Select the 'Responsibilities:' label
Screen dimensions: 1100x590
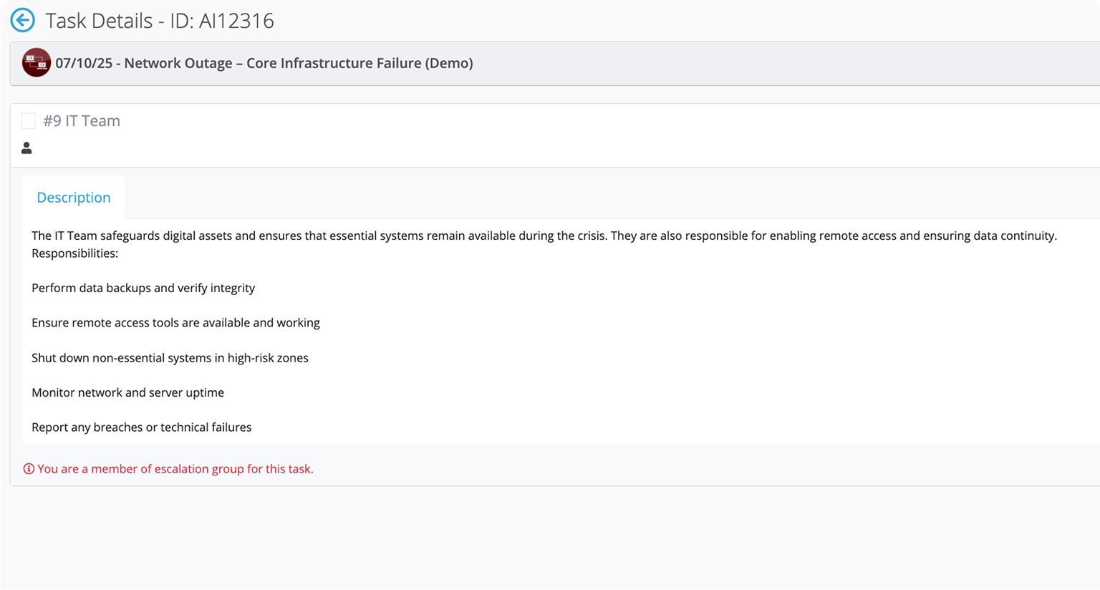[75, 253]
